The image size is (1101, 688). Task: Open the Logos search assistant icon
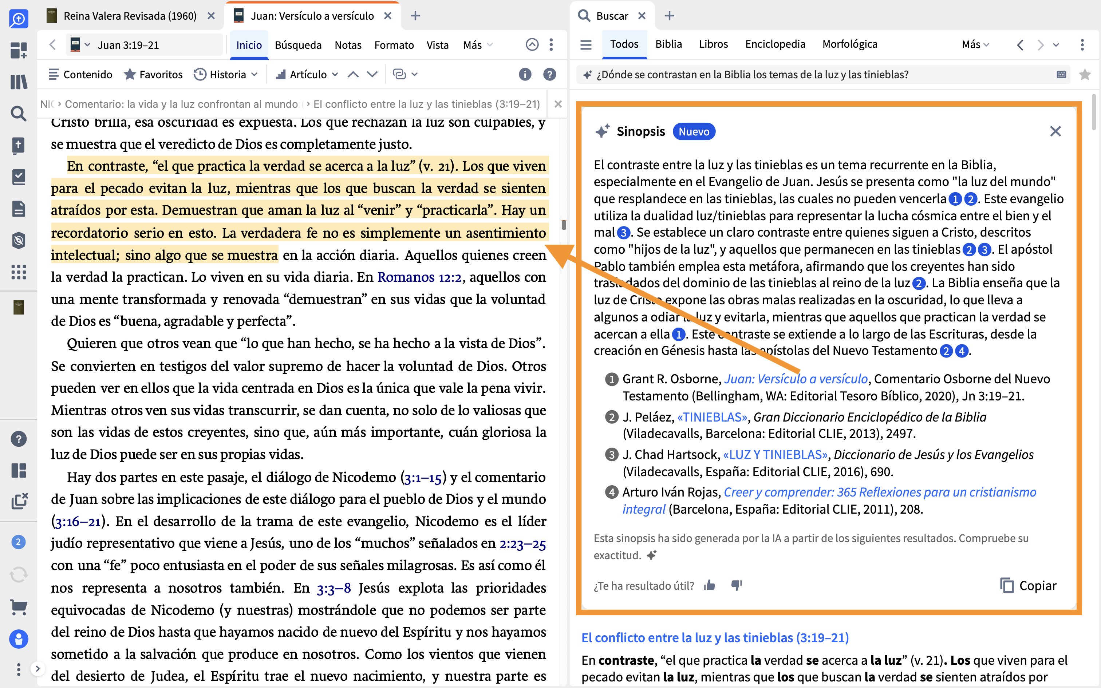(x=19, y=19)
